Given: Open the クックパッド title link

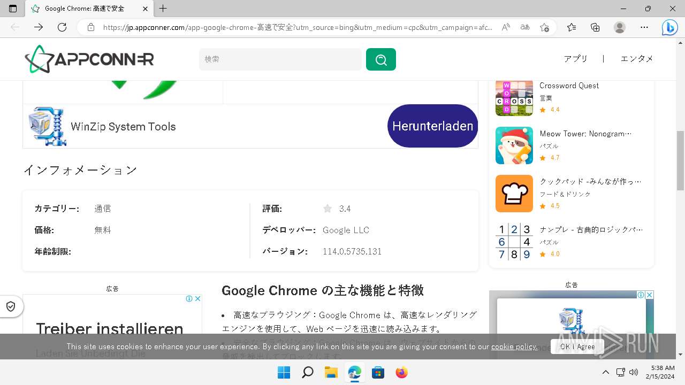Looking at the screenshot, I should [x=590, y=182].
